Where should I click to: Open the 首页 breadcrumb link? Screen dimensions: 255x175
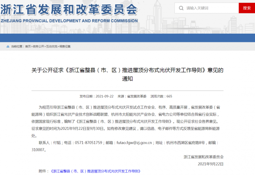pos(28,46)
